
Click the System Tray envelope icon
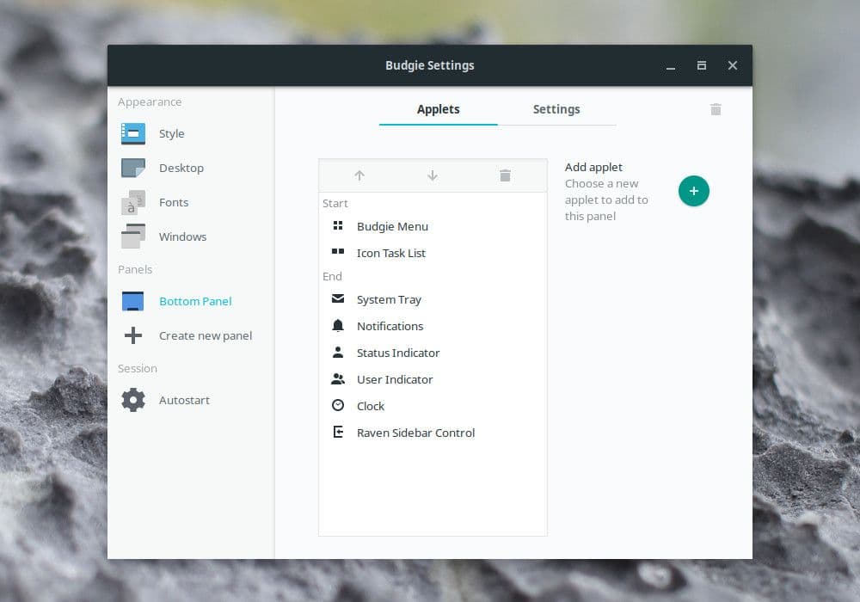338,298
